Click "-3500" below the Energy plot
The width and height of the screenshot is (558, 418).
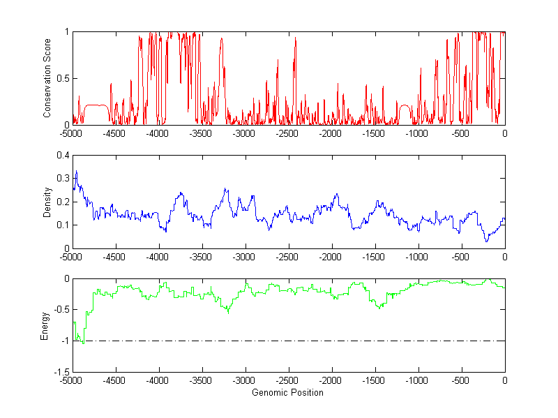tap(201, 380)
